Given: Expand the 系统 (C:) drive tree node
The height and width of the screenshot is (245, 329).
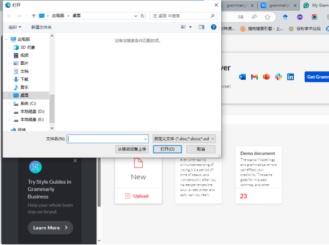Looking at the screenshot, I should coord(9,103).
